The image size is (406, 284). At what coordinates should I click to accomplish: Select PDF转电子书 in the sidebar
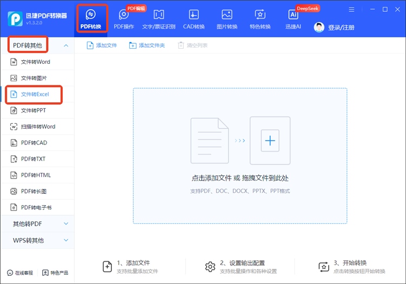pos(37,207)
